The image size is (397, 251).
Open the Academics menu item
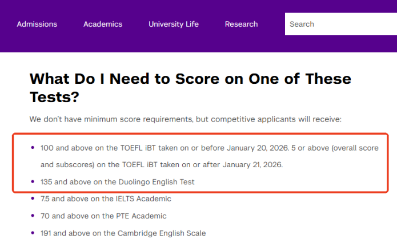pos(103,24)
